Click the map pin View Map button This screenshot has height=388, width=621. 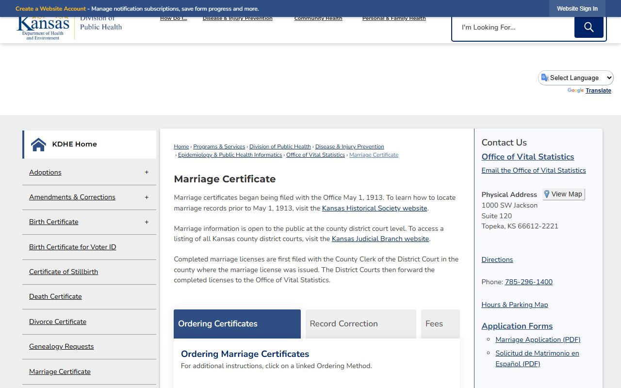(x=563, y=194)
